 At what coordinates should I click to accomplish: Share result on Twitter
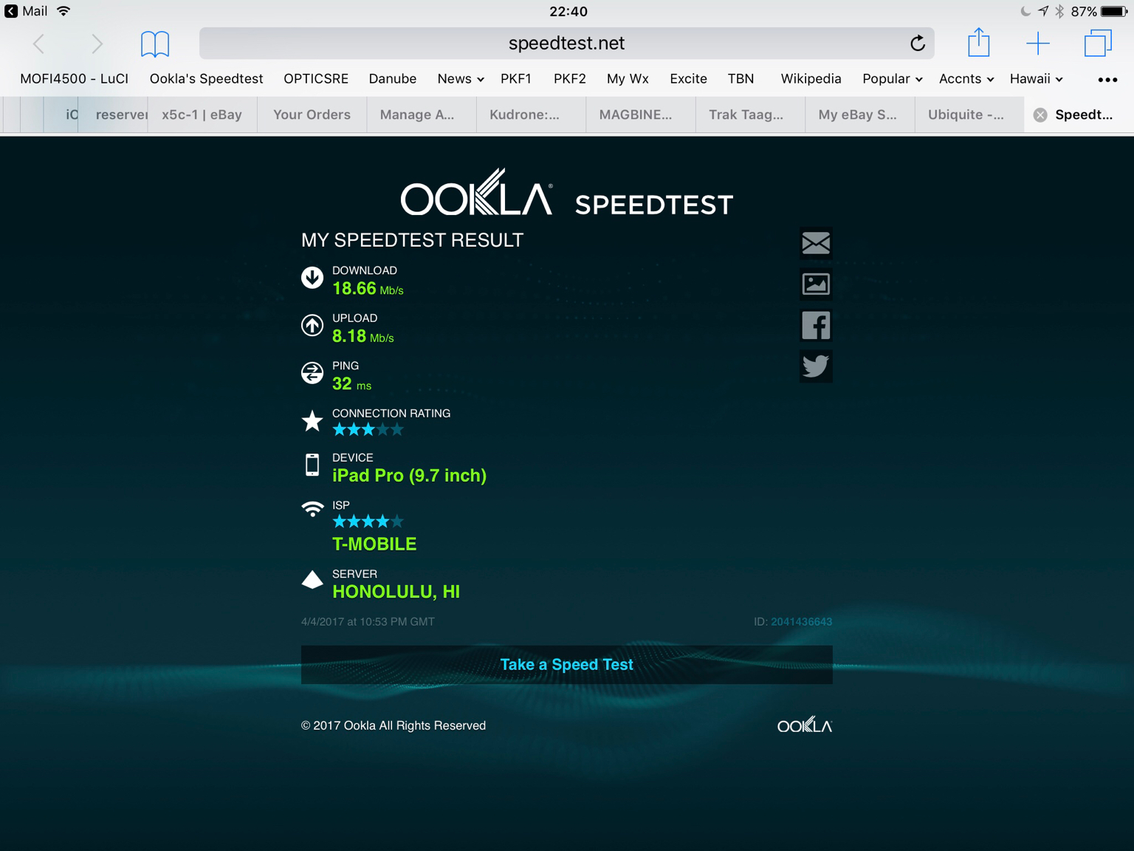tap(816, 366)
